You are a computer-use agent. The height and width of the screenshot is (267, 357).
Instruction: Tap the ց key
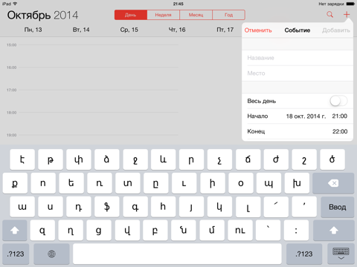99,231
